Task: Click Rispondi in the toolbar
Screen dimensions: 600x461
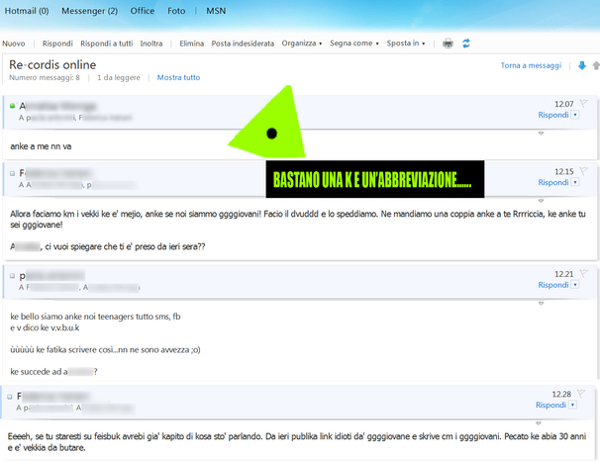Action: [x=57, y=44]
